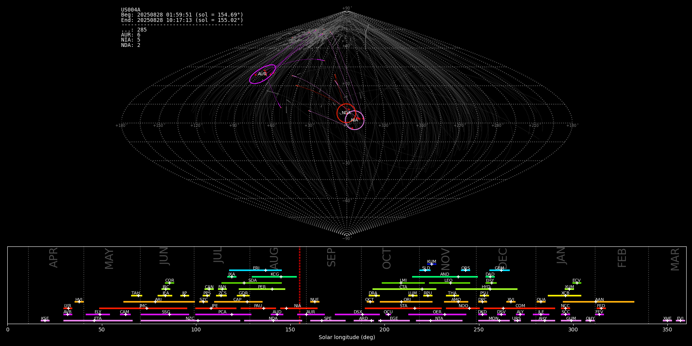Click the +270 longitude label on sky map
The width and height of the screenshot is (692, 346).
458,126
